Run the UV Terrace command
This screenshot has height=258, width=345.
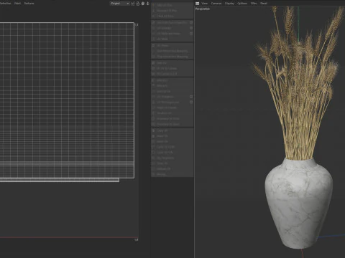point(170,97)
